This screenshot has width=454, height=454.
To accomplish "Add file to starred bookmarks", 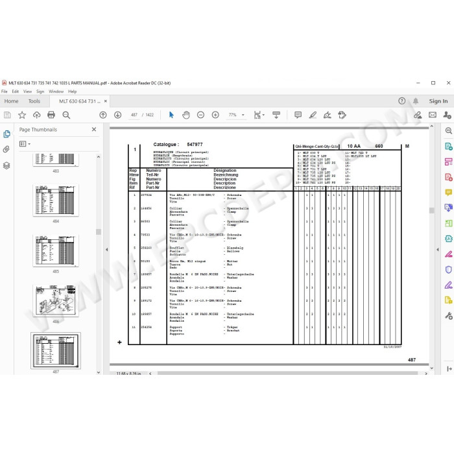I will click(22, 115).
